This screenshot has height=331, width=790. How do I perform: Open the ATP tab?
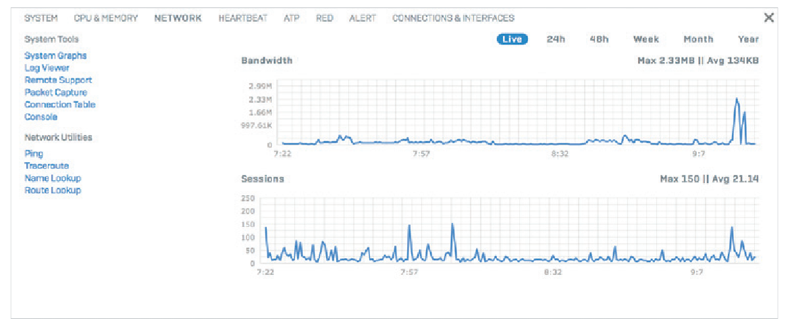[x=292, y=18]
